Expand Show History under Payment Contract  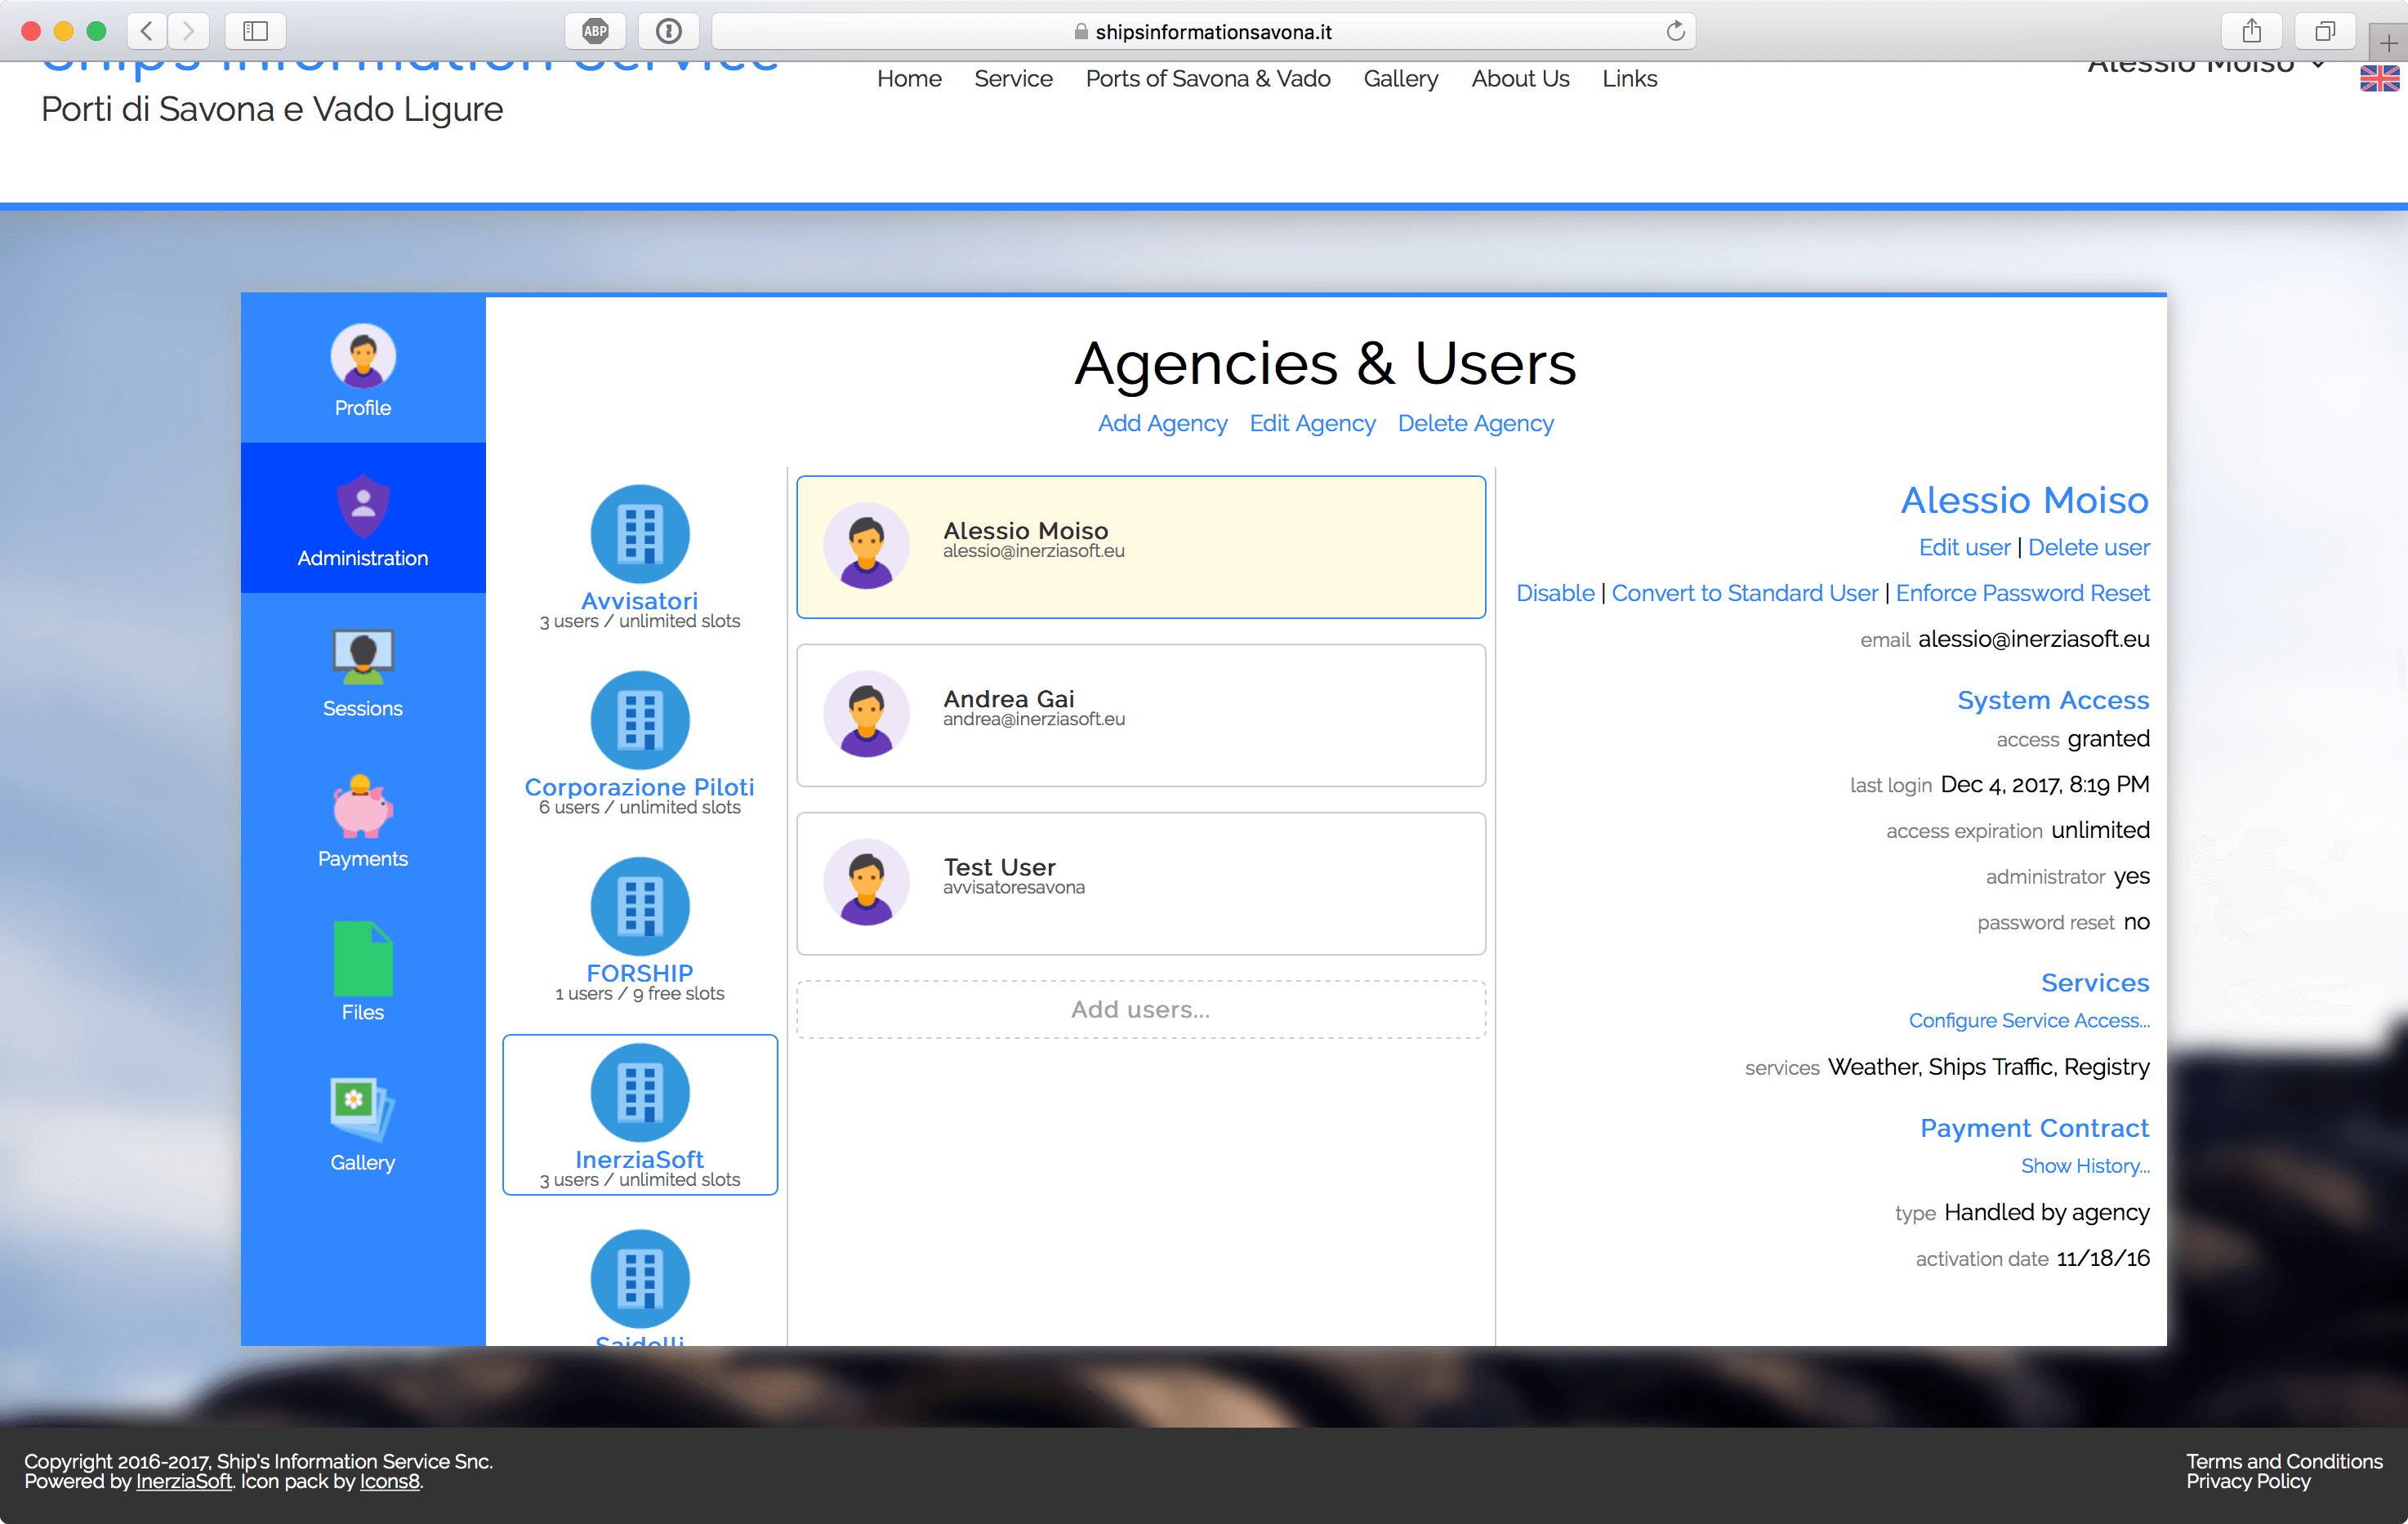[x=2086, y=1165]
